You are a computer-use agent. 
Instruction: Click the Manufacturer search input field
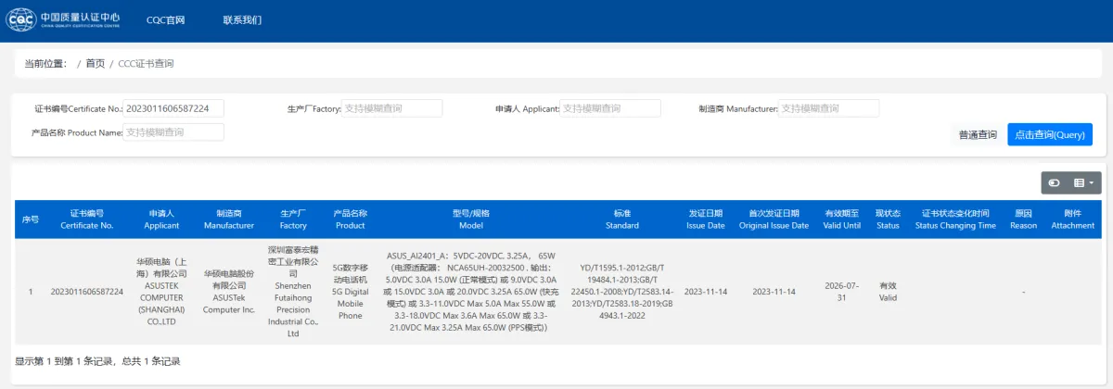(x=828, y=108)
